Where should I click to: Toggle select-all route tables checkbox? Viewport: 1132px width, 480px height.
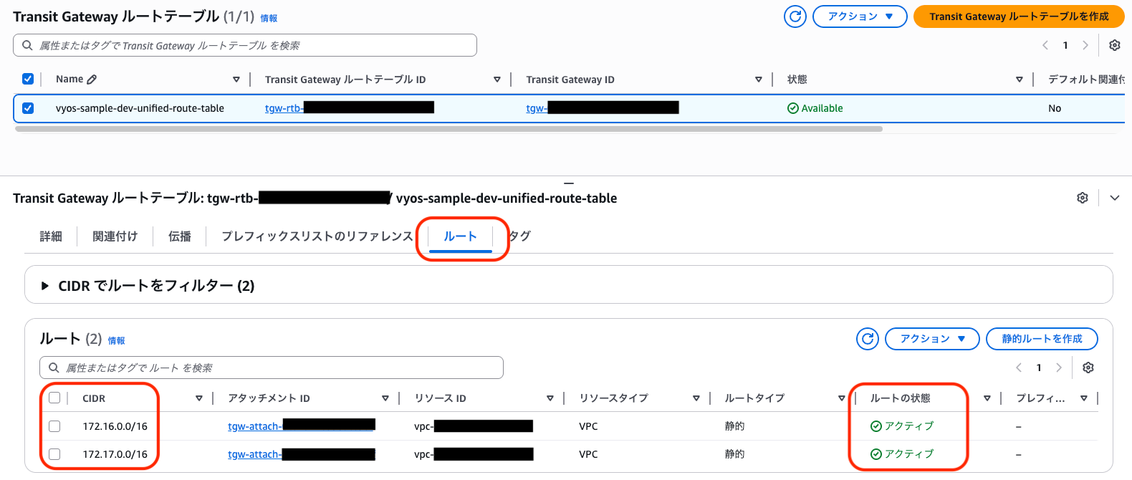(28, 79)
